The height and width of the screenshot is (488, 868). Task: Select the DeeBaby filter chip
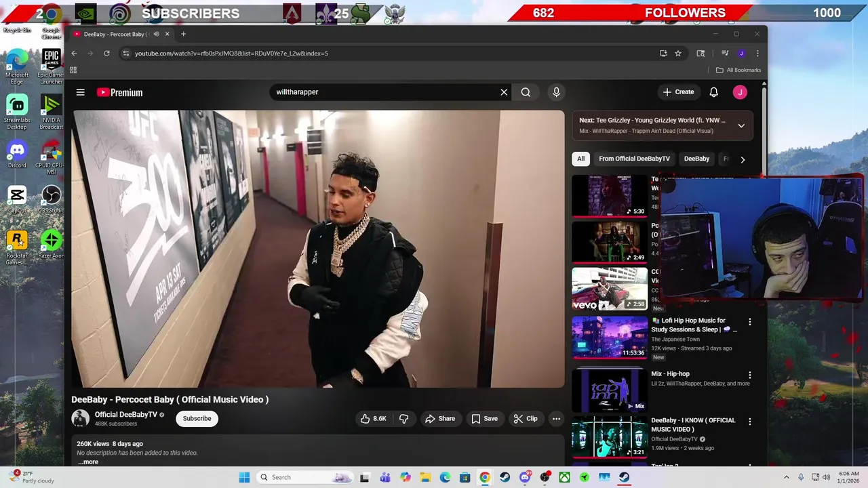click(696, 159)
